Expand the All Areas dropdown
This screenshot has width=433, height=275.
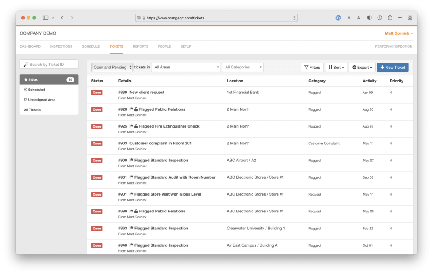[186, 67]
